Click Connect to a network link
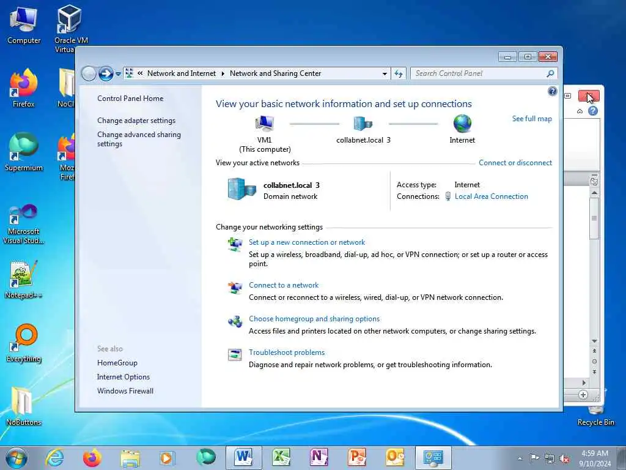The image size is (626, 470). tap(284, 285)
